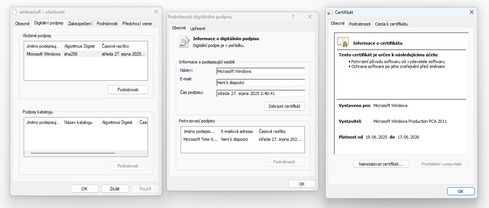This screenshot has height=208, width=489.
Task: Click the validity start date 19.06.2025
Action: [376, 137]
